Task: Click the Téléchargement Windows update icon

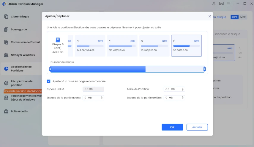Action: tap(6, 98)
